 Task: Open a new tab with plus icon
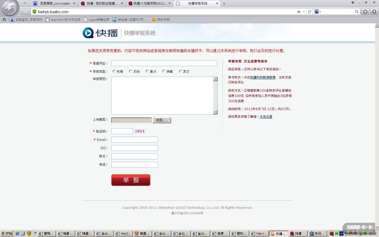click(224, 4)
